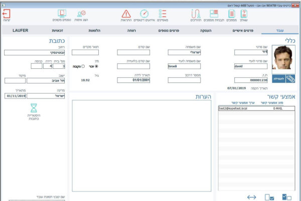Switch to the הלוואות tab
Screen dimensions: 301x201
tap(94, 30)
